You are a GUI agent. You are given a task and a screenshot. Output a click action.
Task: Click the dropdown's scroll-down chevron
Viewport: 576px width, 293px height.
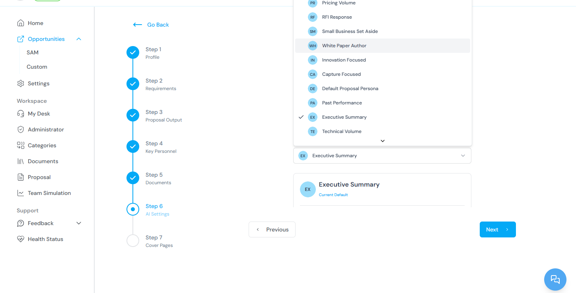[x=383, y=141]
